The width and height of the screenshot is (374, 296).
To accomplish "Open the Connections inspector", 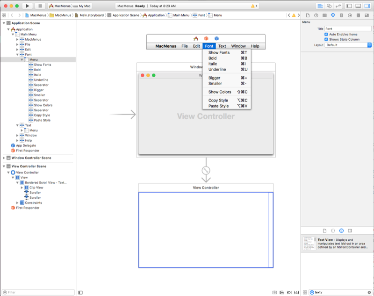I will (x=349, y=15).
